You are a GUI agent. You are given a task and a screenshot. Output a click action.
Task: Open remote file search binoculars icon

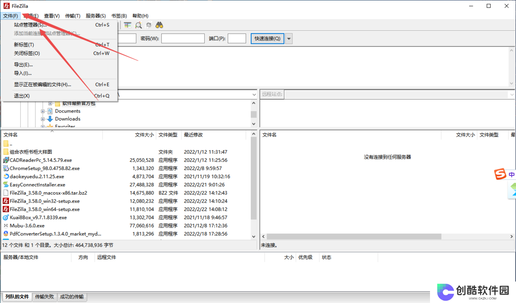coord(159,25)
